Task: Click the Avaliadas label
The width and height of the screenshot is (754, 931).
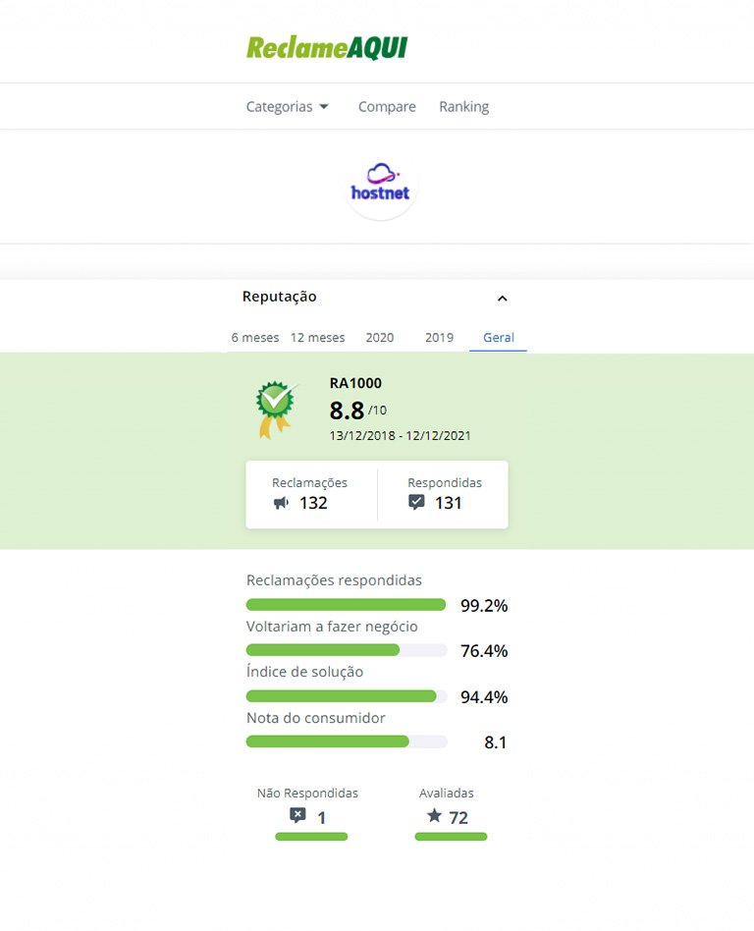Action: (447, 794)
